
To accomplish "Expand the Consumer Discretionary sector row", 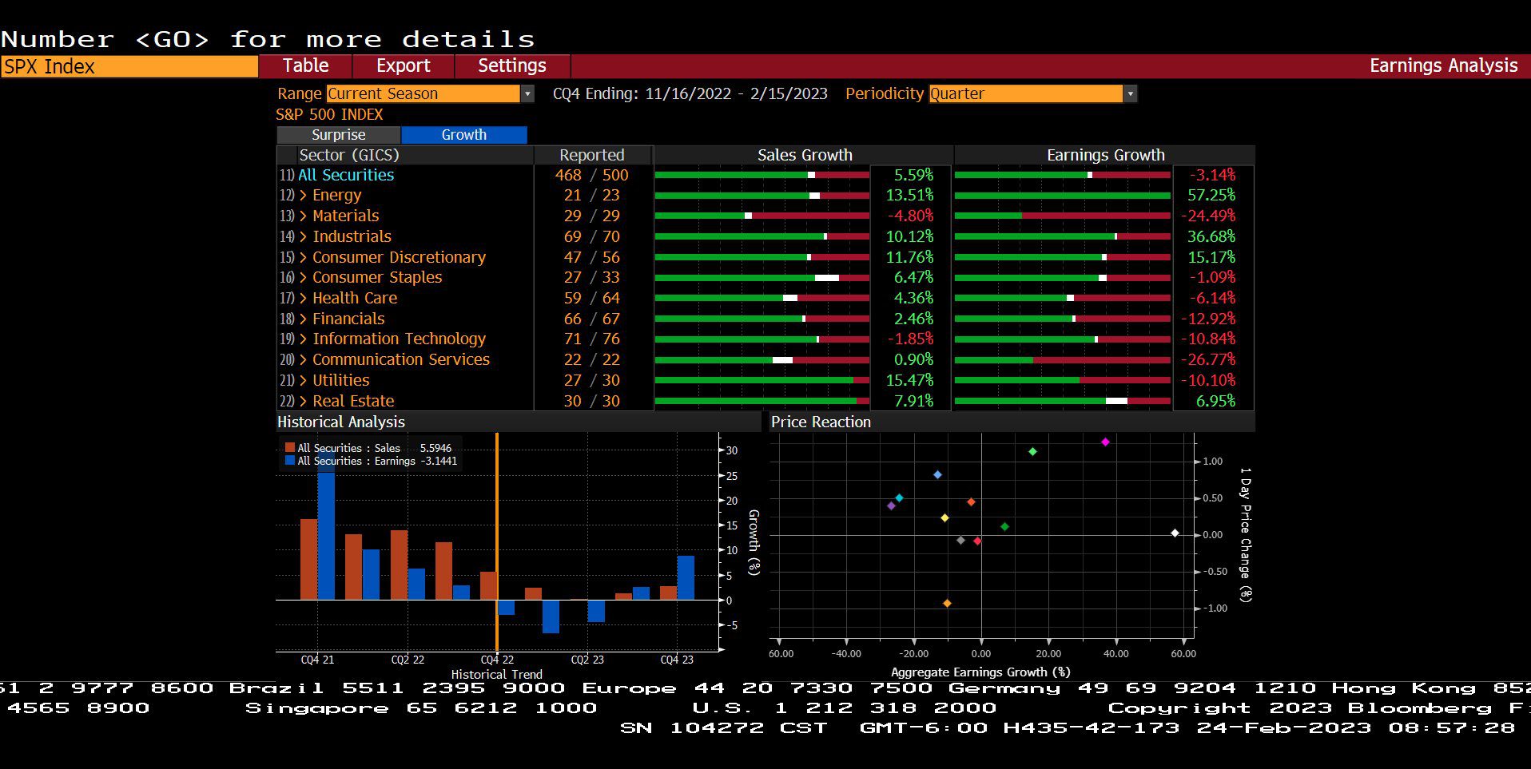I will (x=303, y=258).
